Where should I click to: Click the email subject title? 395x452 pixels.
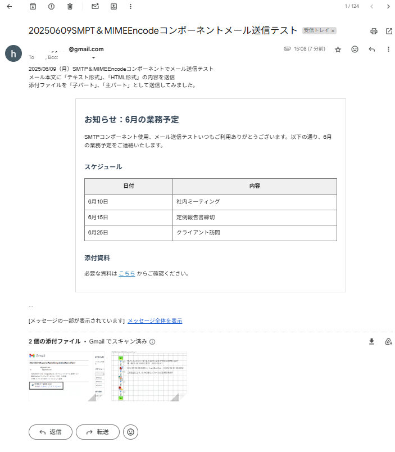pos(163,30)
